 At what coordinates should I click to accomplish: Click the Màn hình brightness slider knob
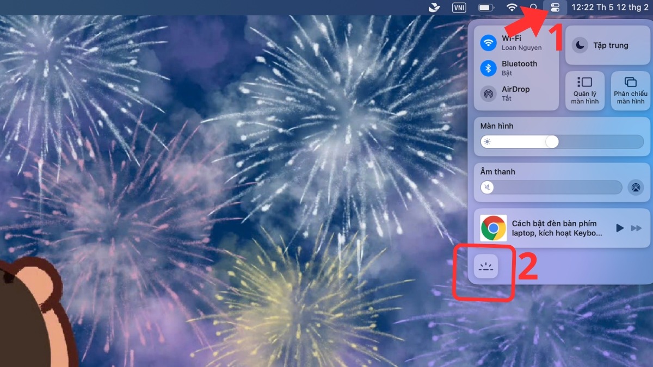[552, 142]
